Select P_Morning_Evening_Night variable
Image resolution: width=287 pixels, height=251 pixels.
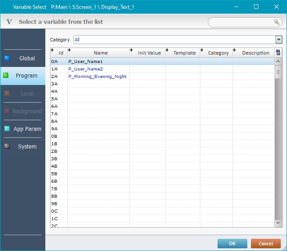coord(97,77)
